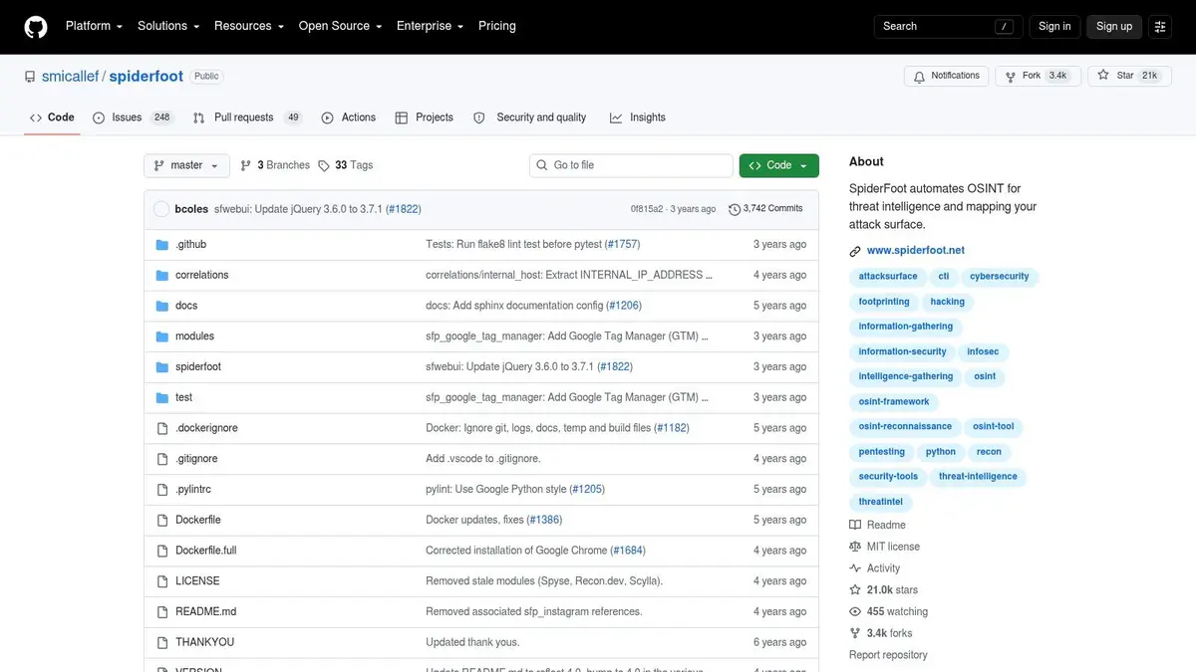
Task: Click the THANKYOU file icon
Action: 162,642
